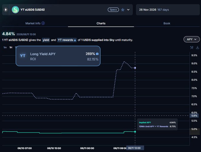Click the ROI value 82.15%
The width and height of the screenshot is (201, 152).
point(93,59)
